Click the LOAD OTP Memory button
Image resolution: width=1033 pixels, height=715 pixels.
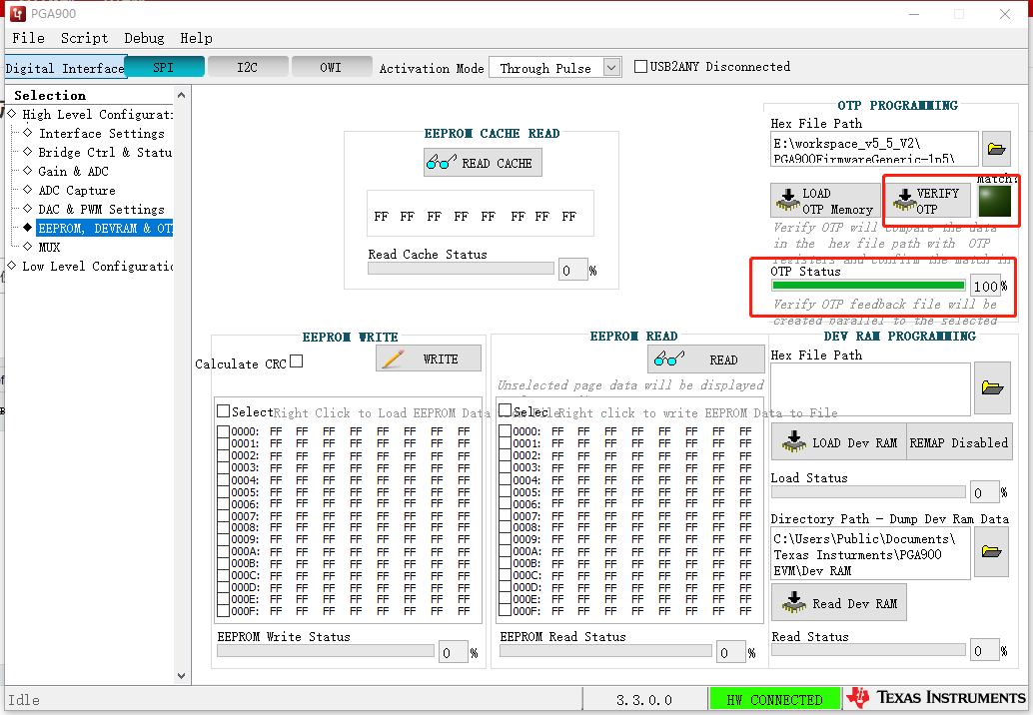tap(825, 201)
